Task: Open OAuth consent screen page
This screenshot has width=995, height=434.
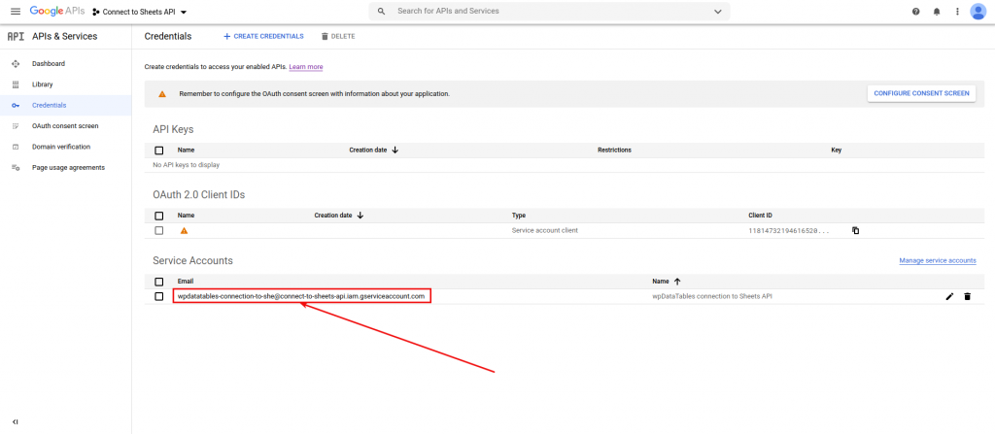Action: point(65,126)
